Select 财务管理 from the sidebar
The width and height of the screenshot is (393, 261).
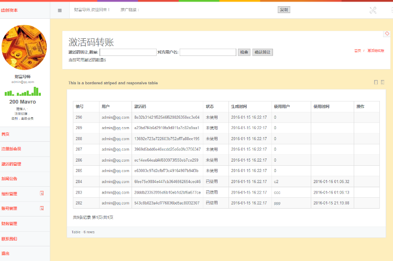pyautogui.click(x=9, y=223)
